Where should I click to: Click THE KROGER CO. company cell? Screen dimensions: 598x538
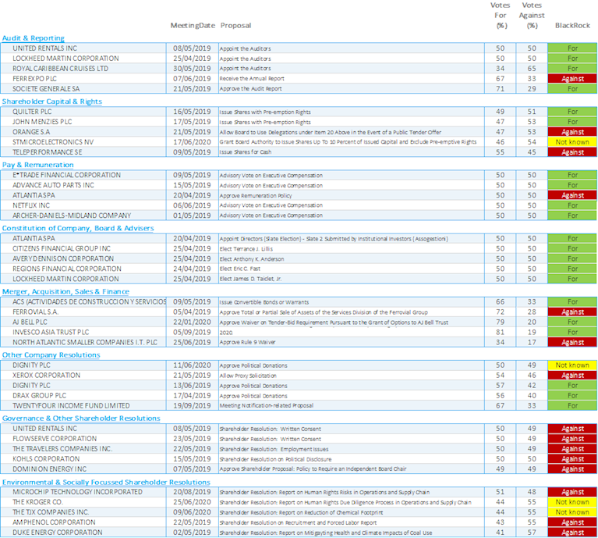tap(83, 502)
